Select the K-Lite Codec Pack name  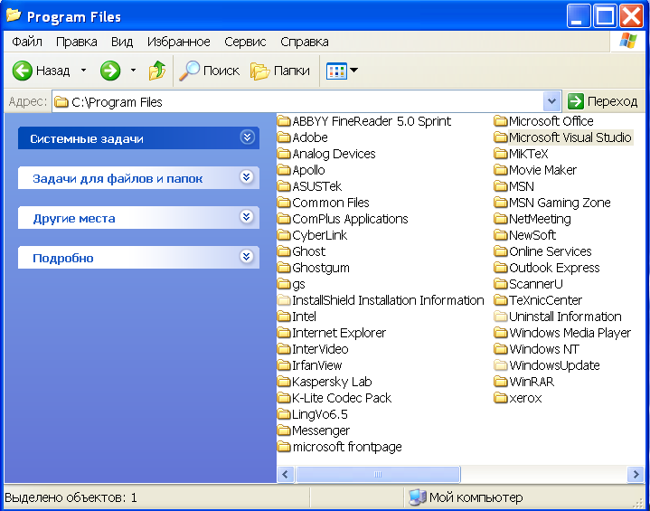(342, 398)
